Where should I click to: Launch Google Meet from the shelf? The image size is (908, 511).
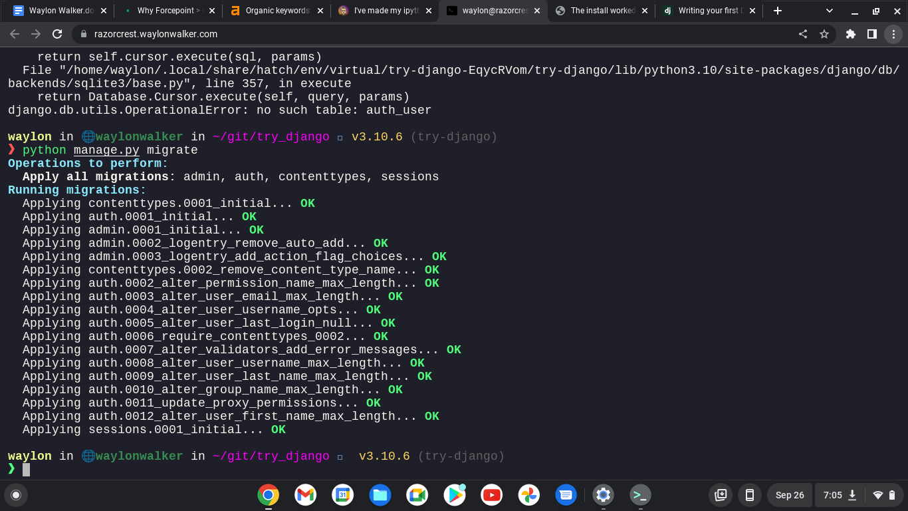pos(417,494)
